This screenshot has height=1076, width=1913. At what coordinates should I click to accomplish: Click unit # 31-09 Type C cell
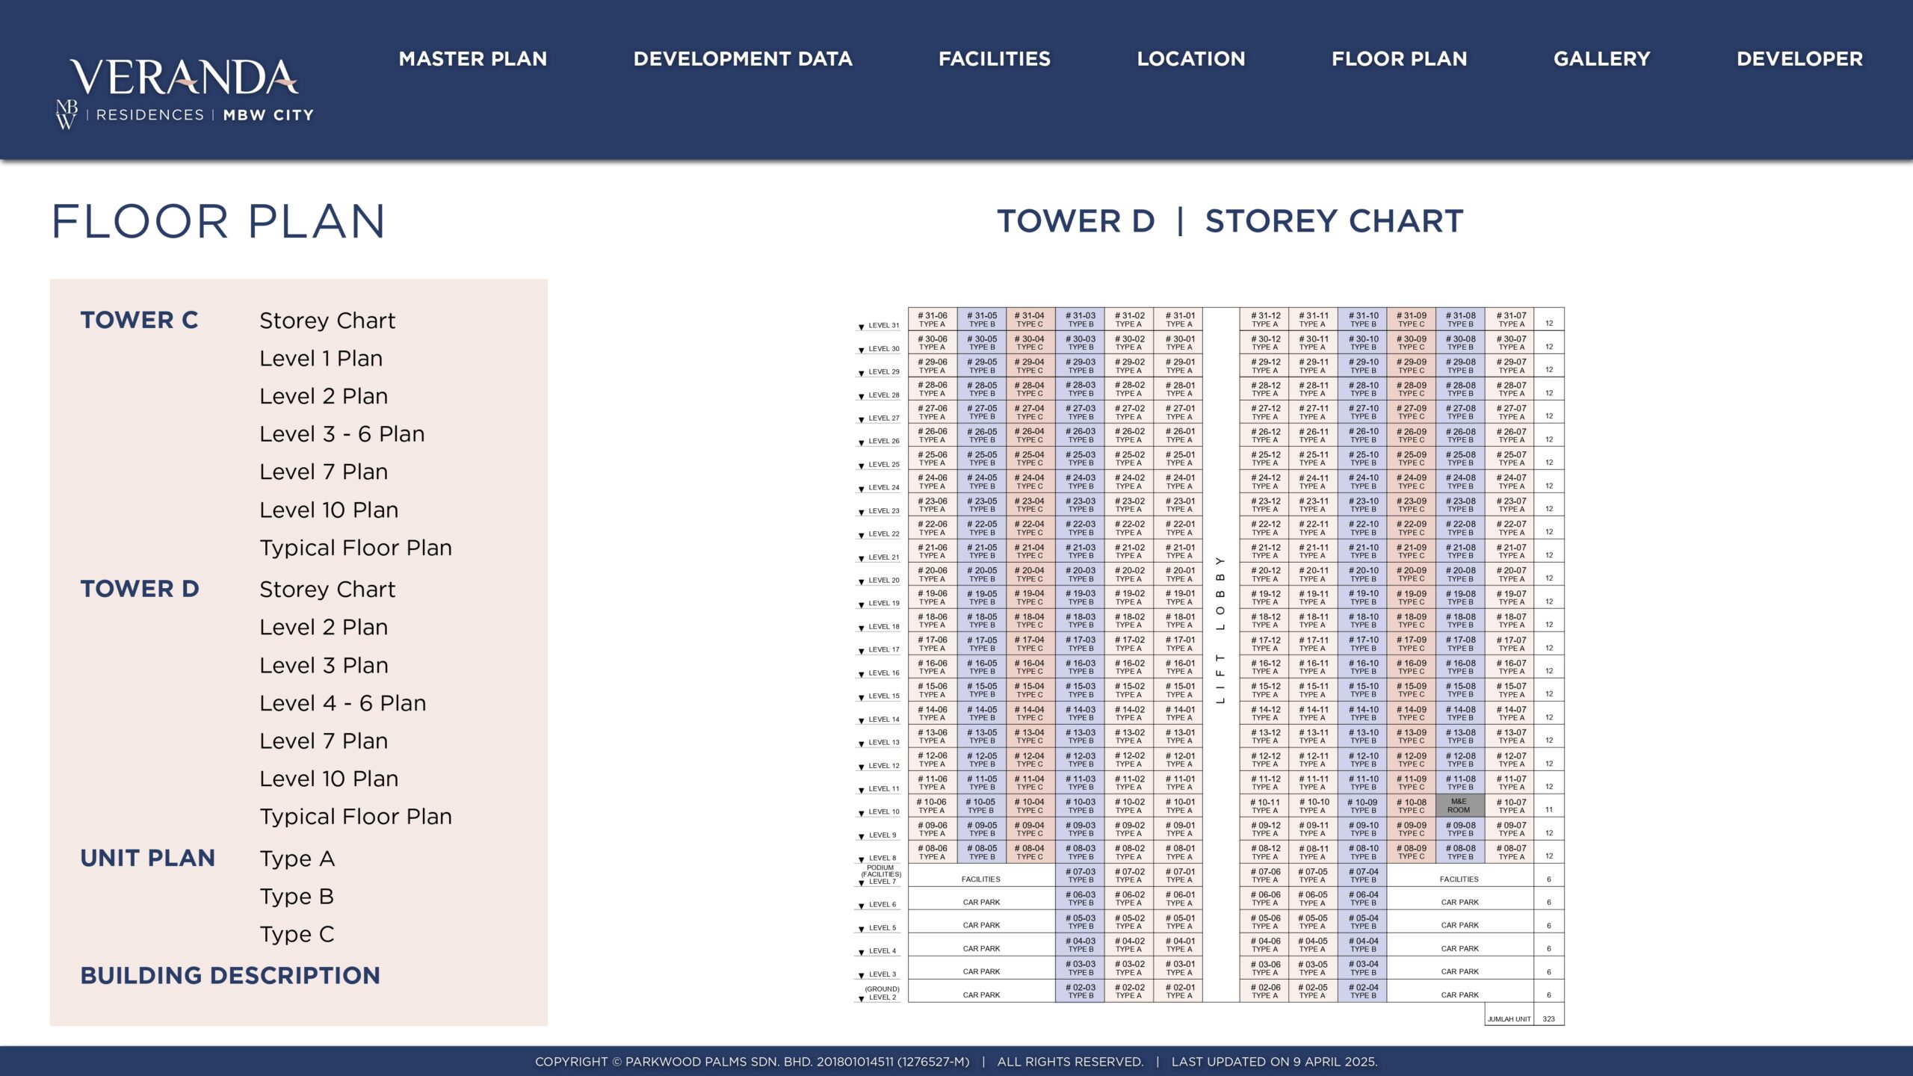(1412, 319)
